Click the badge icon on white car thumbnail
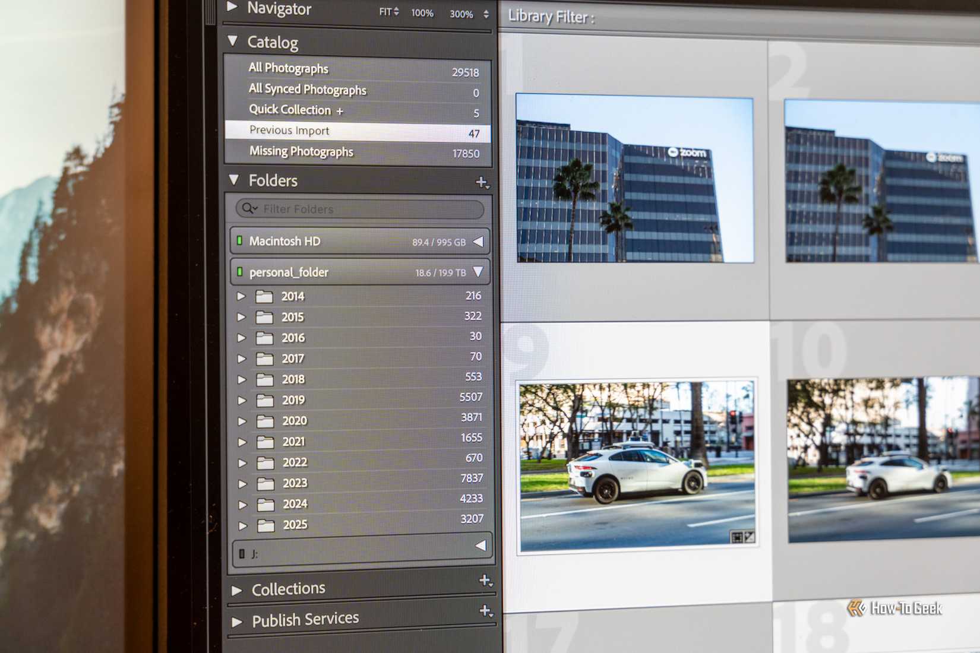The image size is (980, 653). (742, 537)
